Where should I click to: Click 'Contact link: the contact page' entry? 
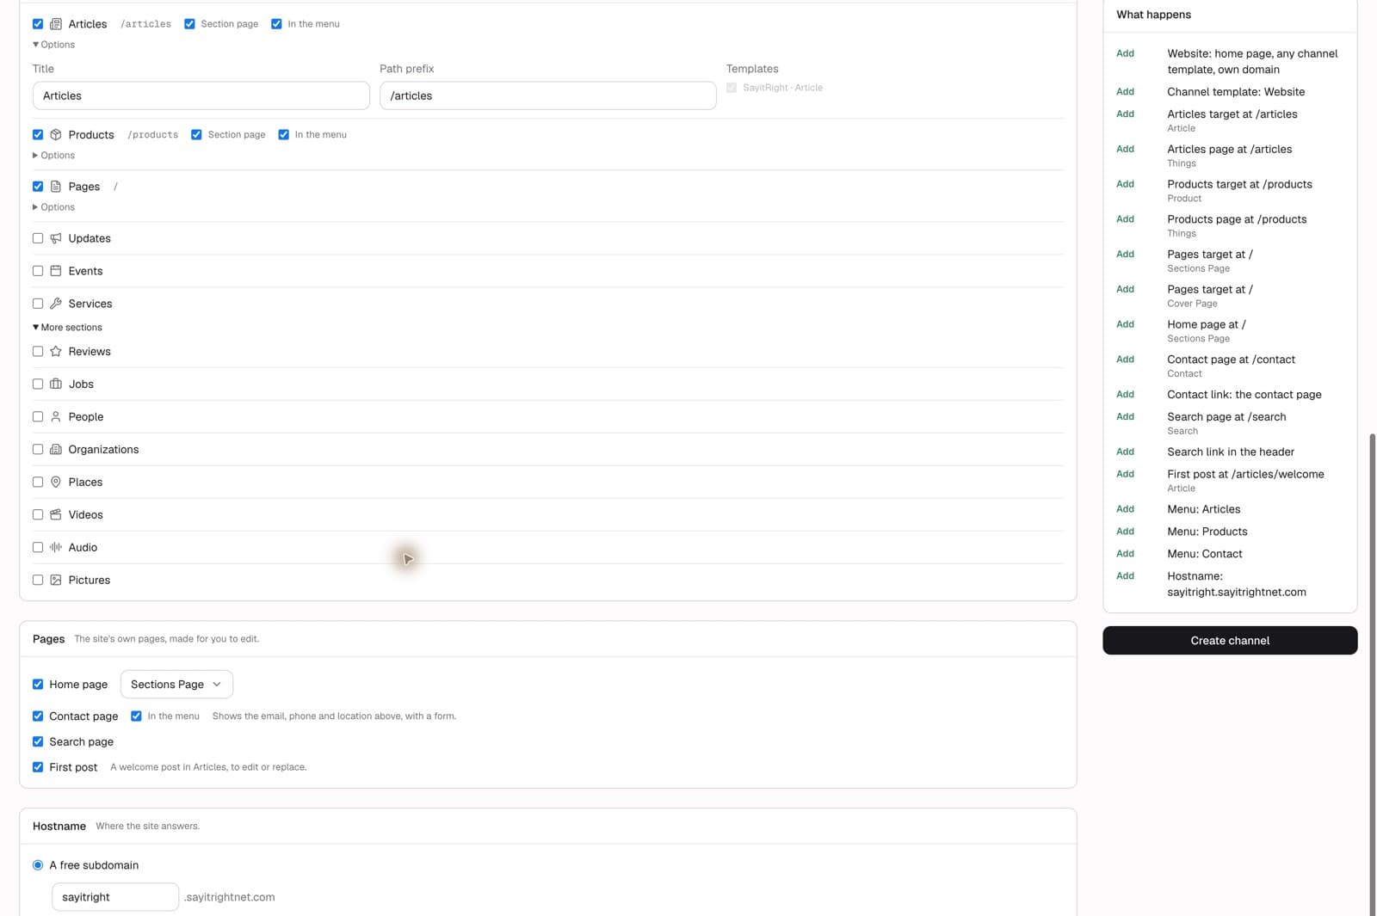pos(1244,395)
